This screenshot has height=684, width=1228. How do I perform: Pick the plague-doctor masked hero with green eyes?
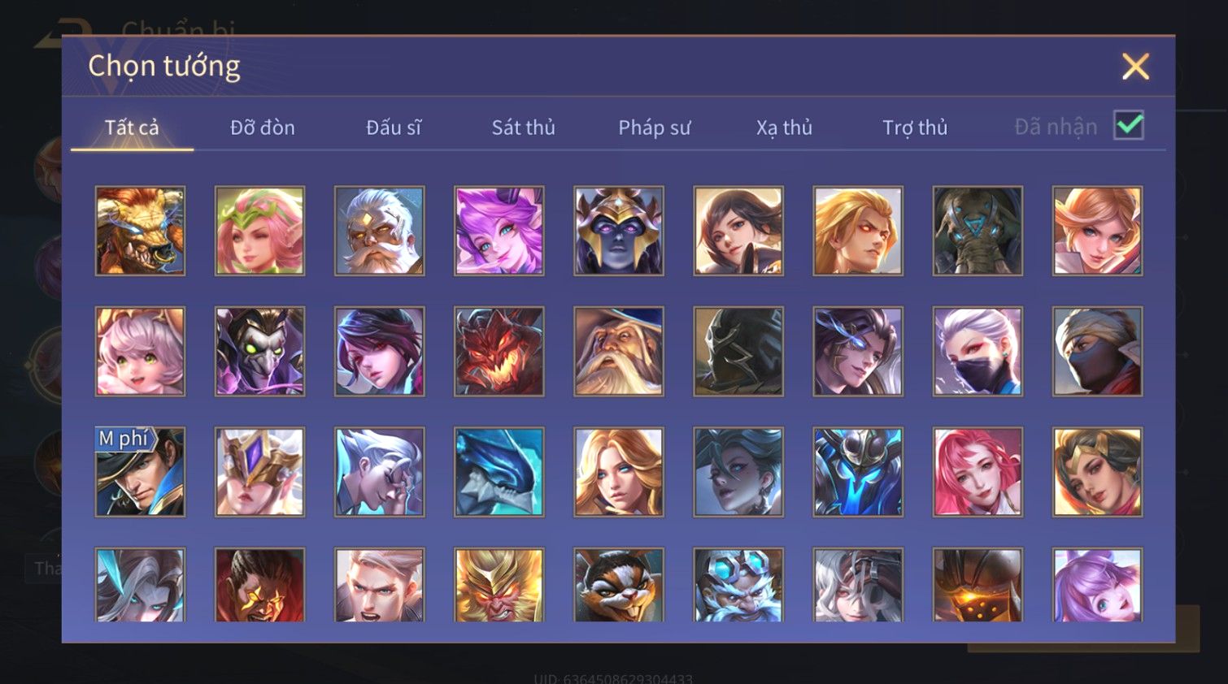click(x=259, y=351)
